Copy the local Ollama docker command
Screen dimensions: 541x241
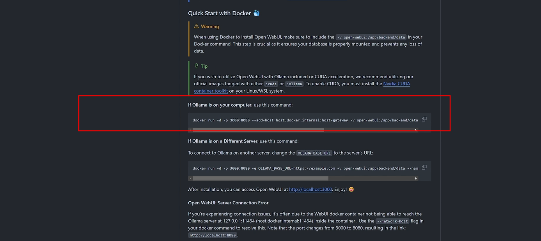click(x=424, y=119)
